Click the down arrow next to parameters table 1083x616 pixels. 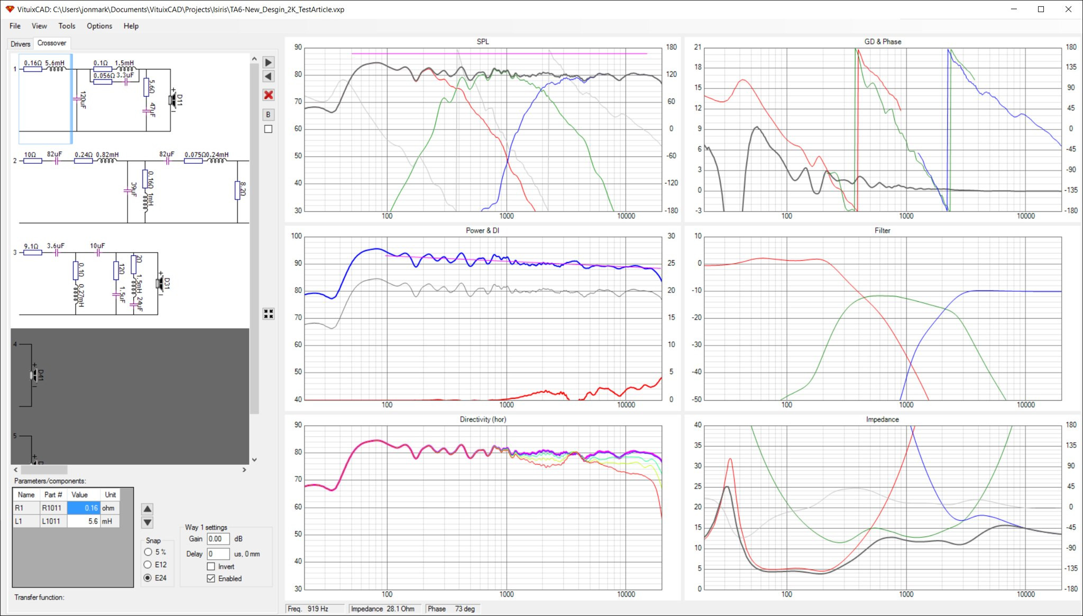[148, 522]
